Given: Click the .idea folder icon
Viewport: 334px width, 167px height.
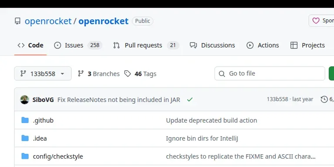Looking at the screenshot, I should pos(25,138).
